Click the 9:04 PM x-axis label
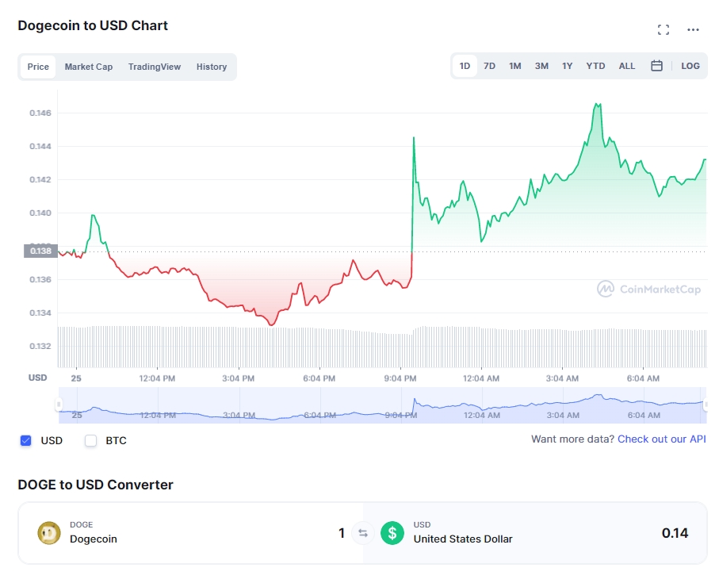 tap(400, 378)
